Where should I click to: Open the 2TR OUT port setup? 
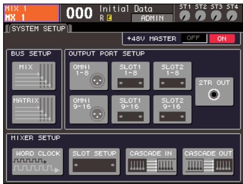[214, 92]
